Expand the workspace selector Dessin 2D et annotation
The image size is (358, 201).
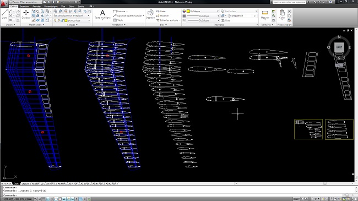pos(25,2)
